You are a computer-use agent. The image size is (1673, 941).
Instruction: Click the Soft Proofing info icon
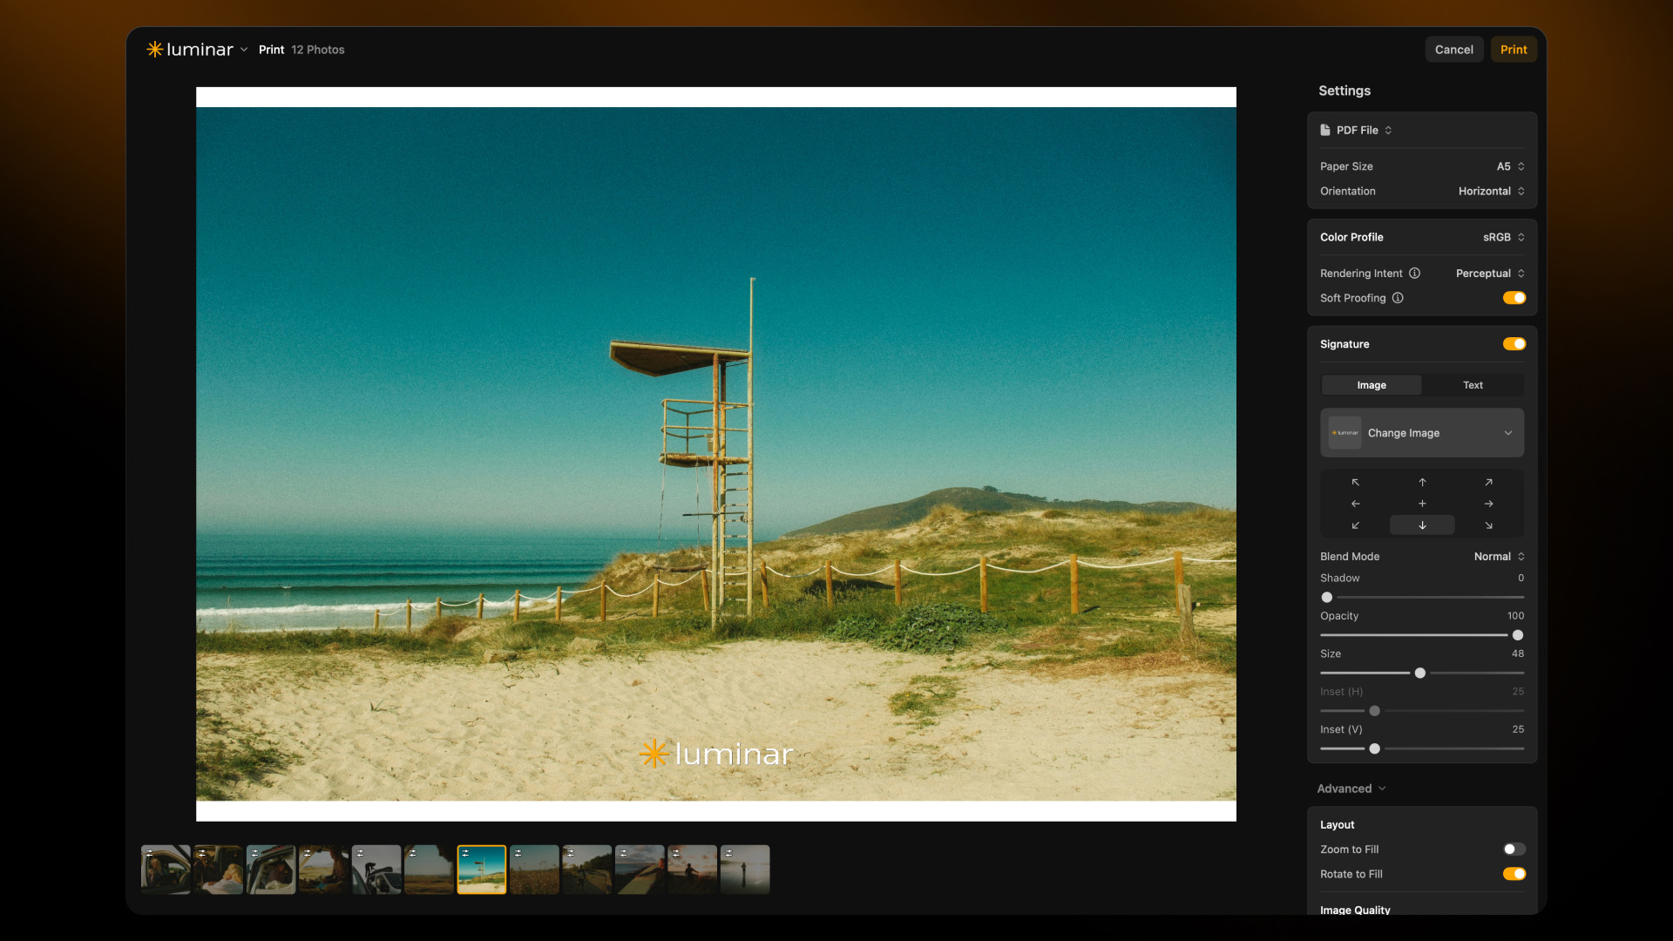1398,298
